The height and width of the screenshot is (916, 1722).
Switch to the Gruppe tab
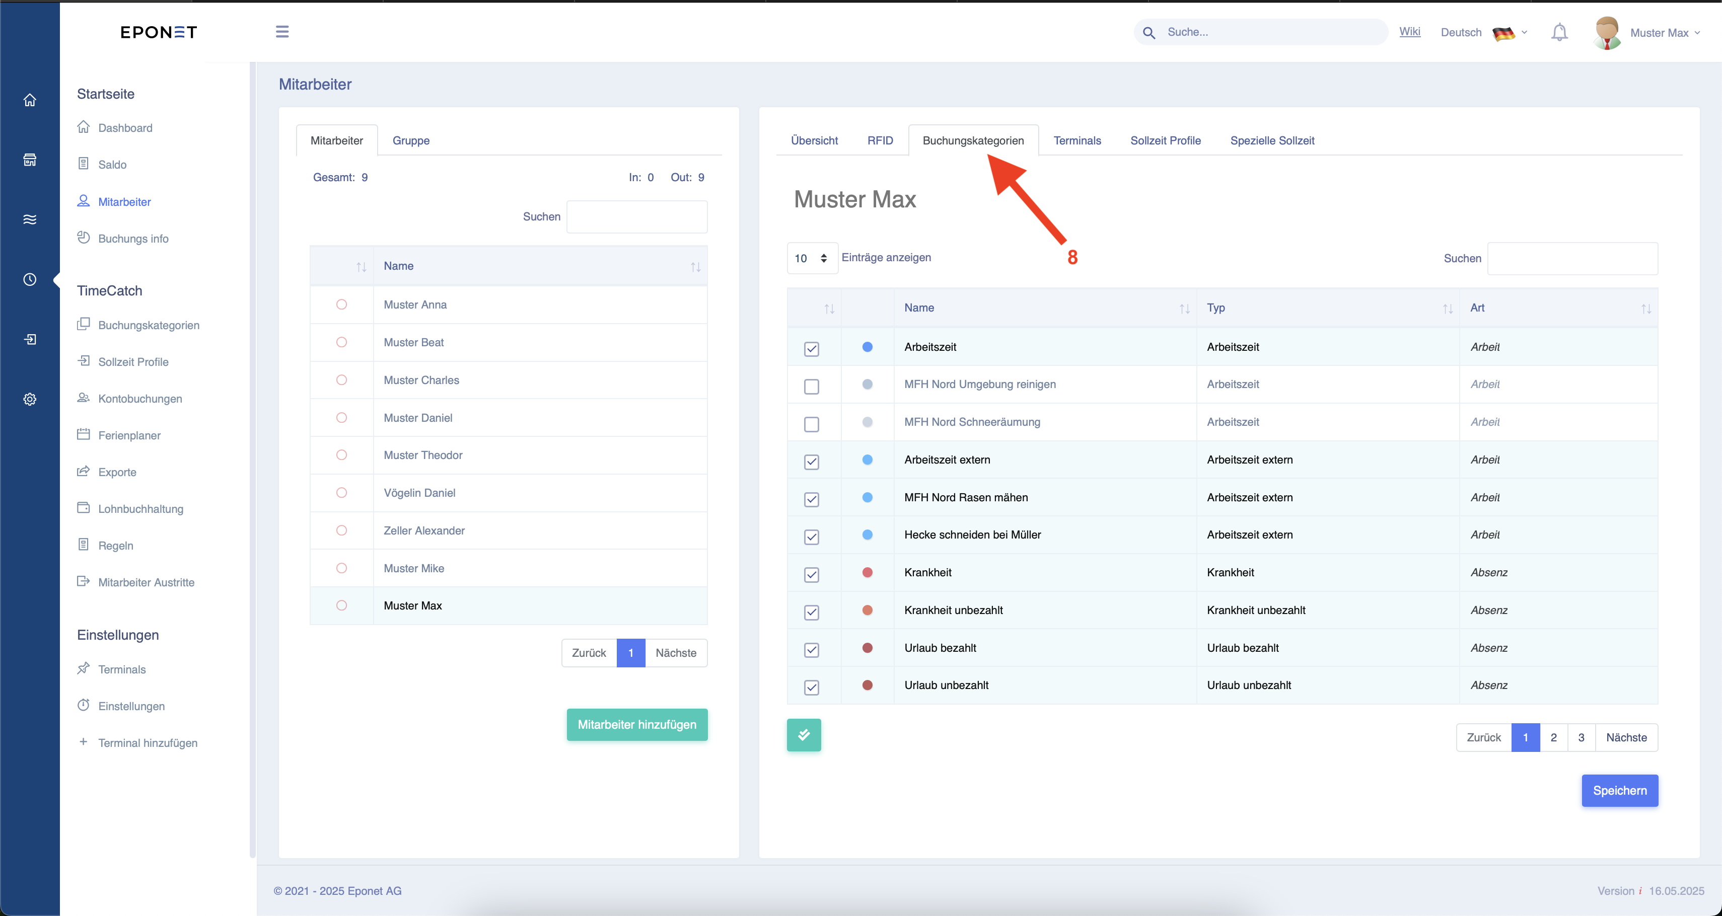tap(410, 140)
